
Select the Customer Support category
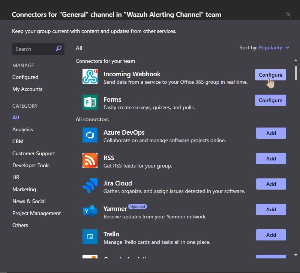point(33,153)
